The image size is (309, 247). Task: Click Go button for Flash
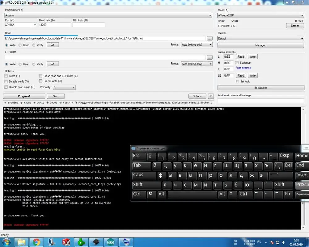(x=53, y=45)
